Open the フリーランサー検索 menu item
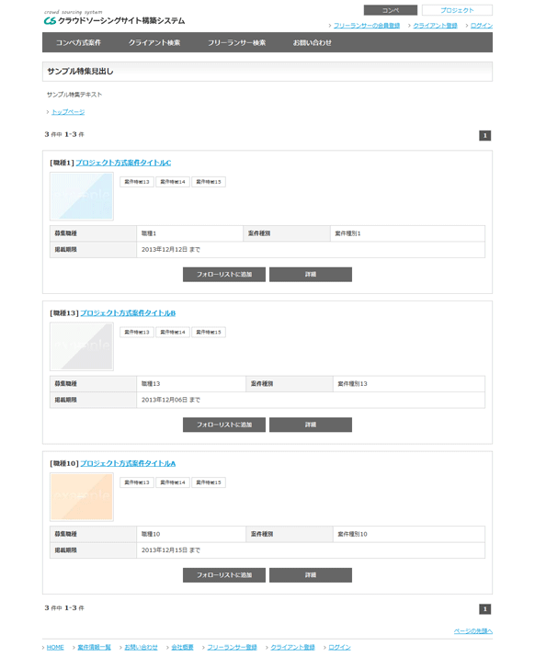The height and width of the screenshot is (657, 535). coord(236,42)
